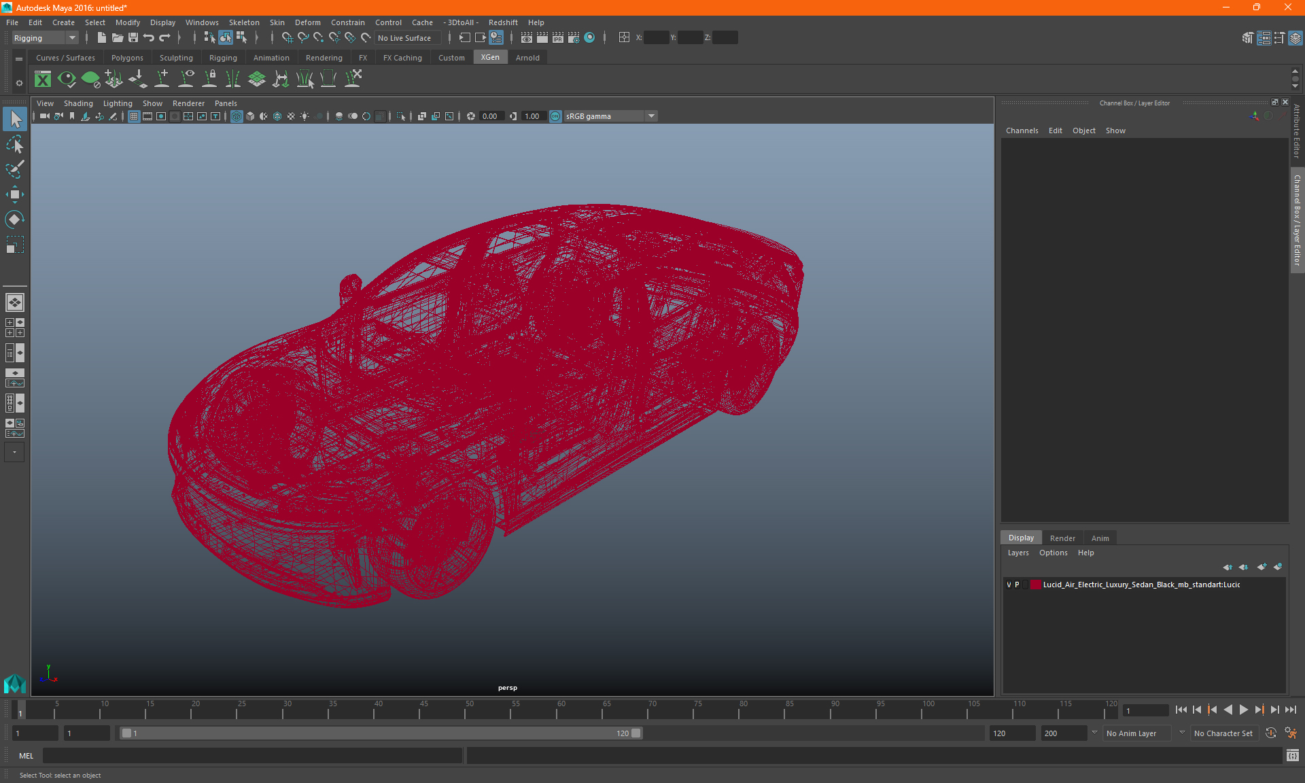The image size is (1305, 783).
Task: Toggle color management ON button
Action: click(555, 117)
